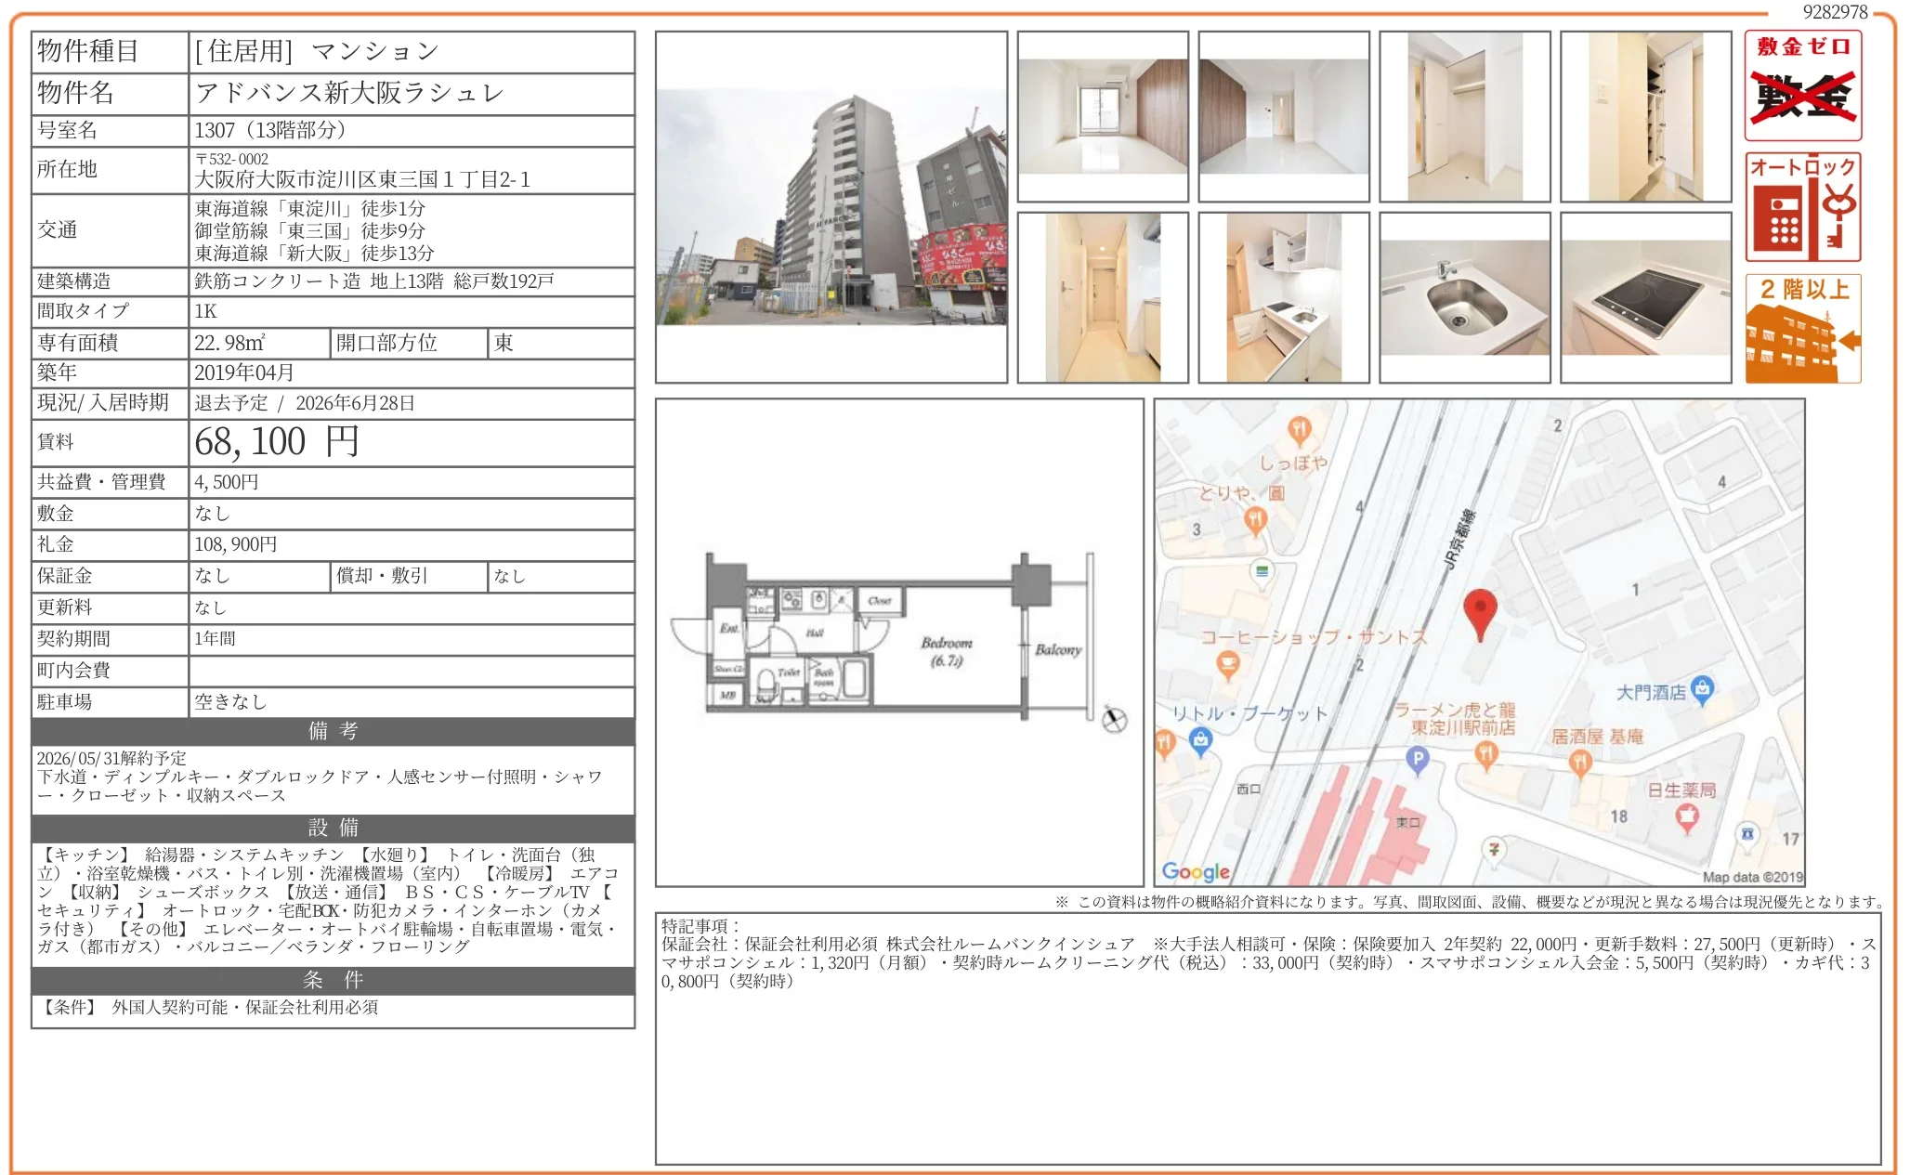Open the IH cooktop photo
The width and height of the screenshot is (1910, 1175).
(x=1645, y=297)
